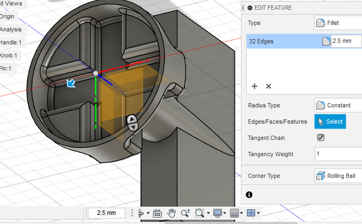Open the Viewports layout dropdown
The width and height of the screenshot is (362, 224).
click(x=253, y=213)
